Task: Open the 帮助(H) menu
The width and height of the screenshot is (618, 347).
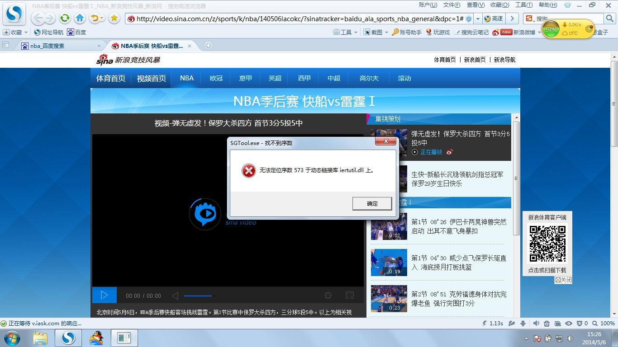Action: tap(548, 5)
